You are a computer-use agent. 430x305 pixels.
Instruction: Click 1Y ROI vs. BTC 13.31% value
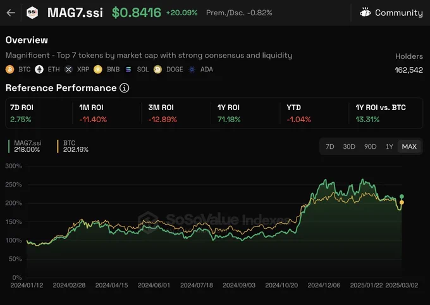tap(367, 120)
